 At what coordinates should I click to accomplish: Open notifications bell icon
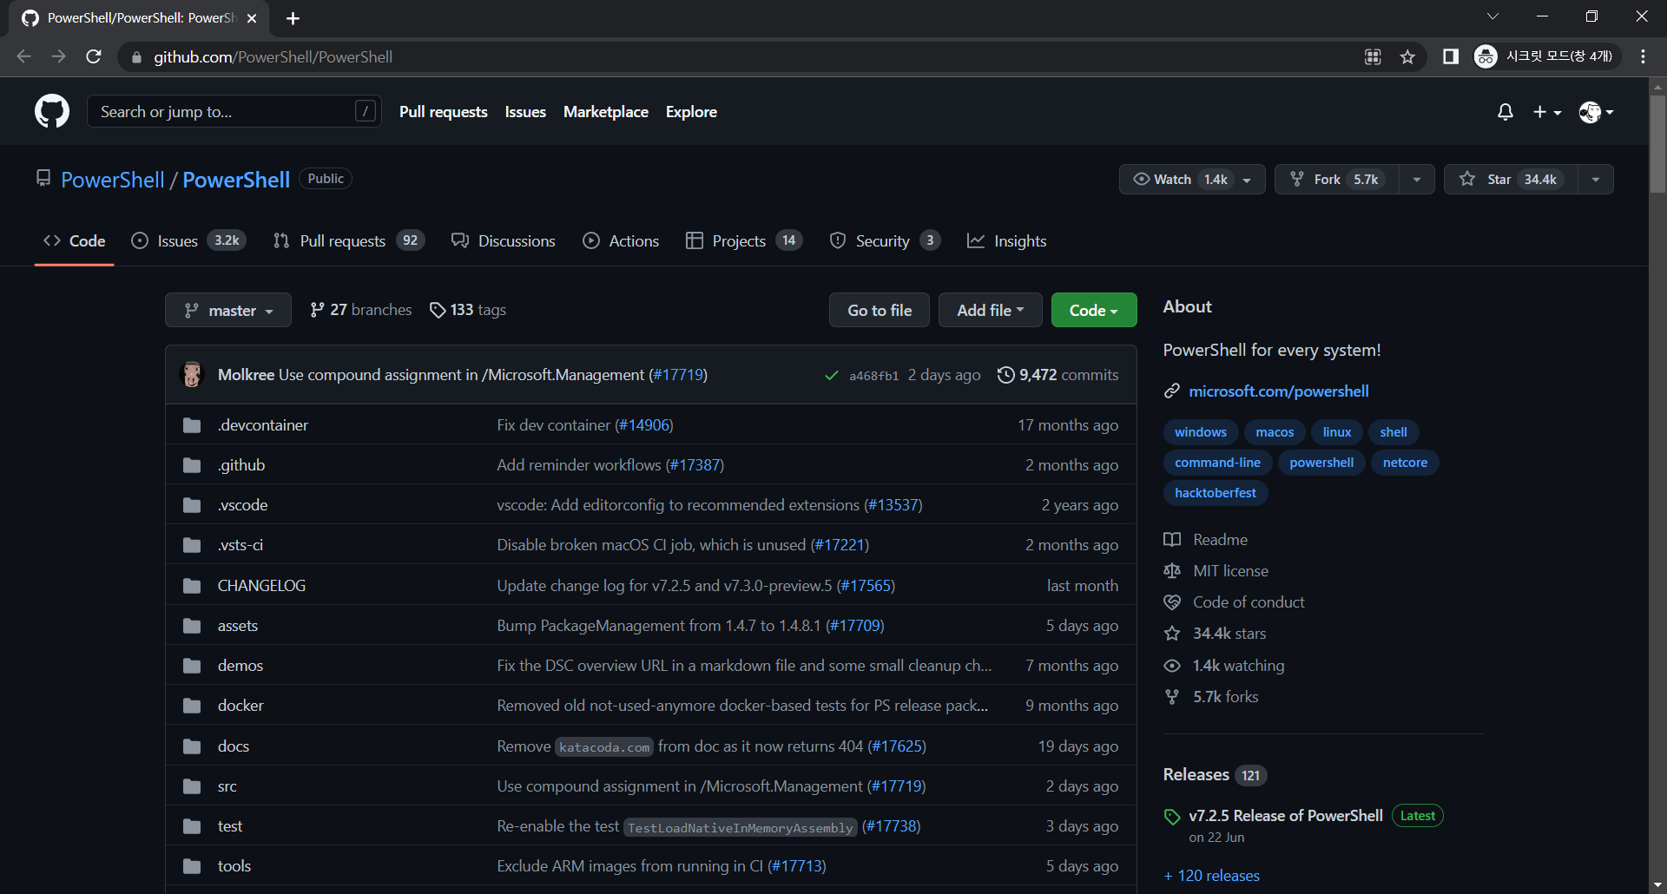tap(1506, 112)
